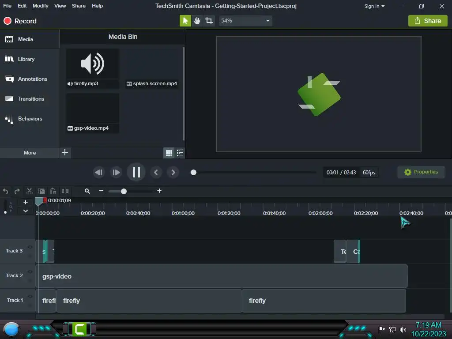Open the canvas zoom 54% dropdown

[245, 21]
